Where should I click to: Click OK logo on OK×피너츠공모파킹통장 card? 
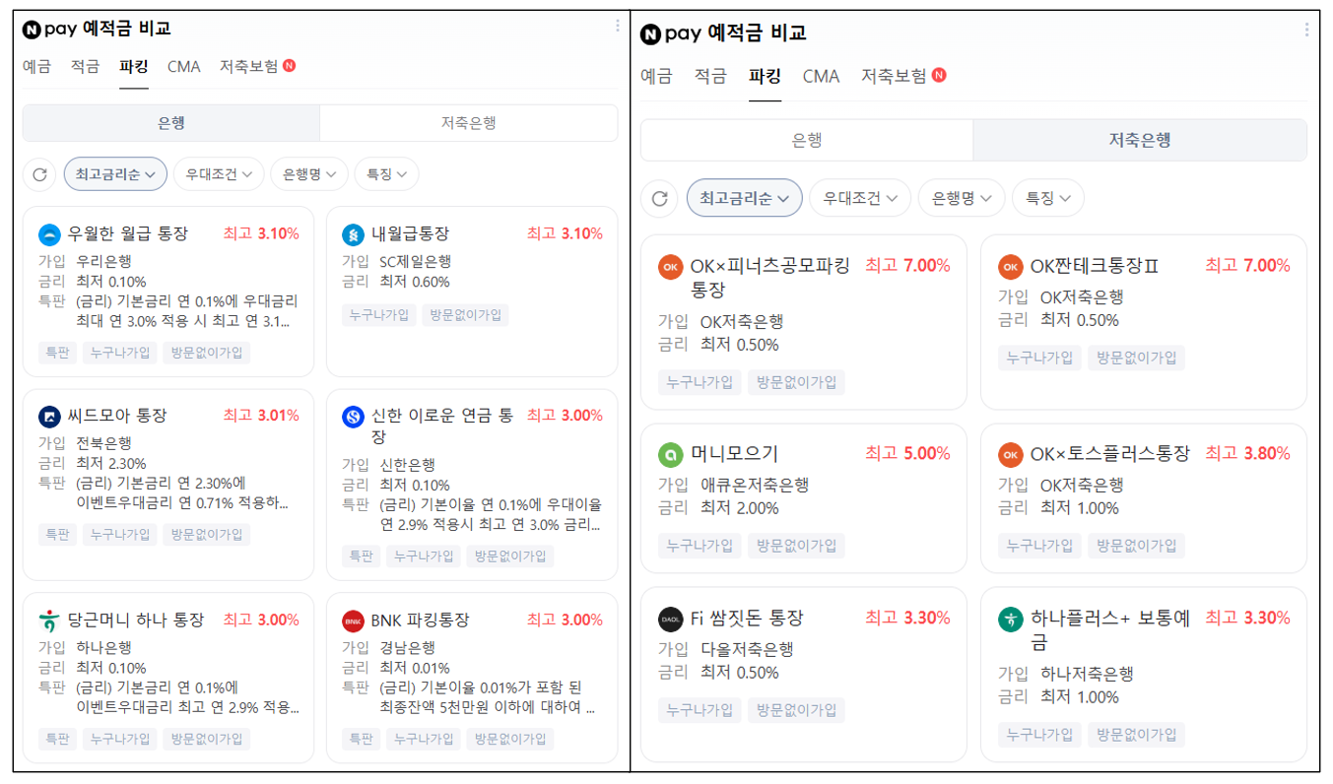[671, 266]
